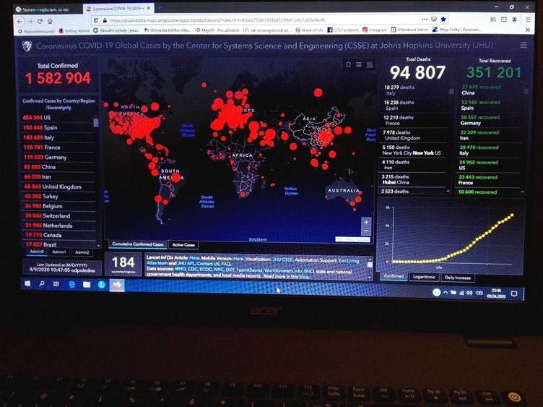Open new browser tab with plus
The image size is (543, 407).
click(160, 8)
